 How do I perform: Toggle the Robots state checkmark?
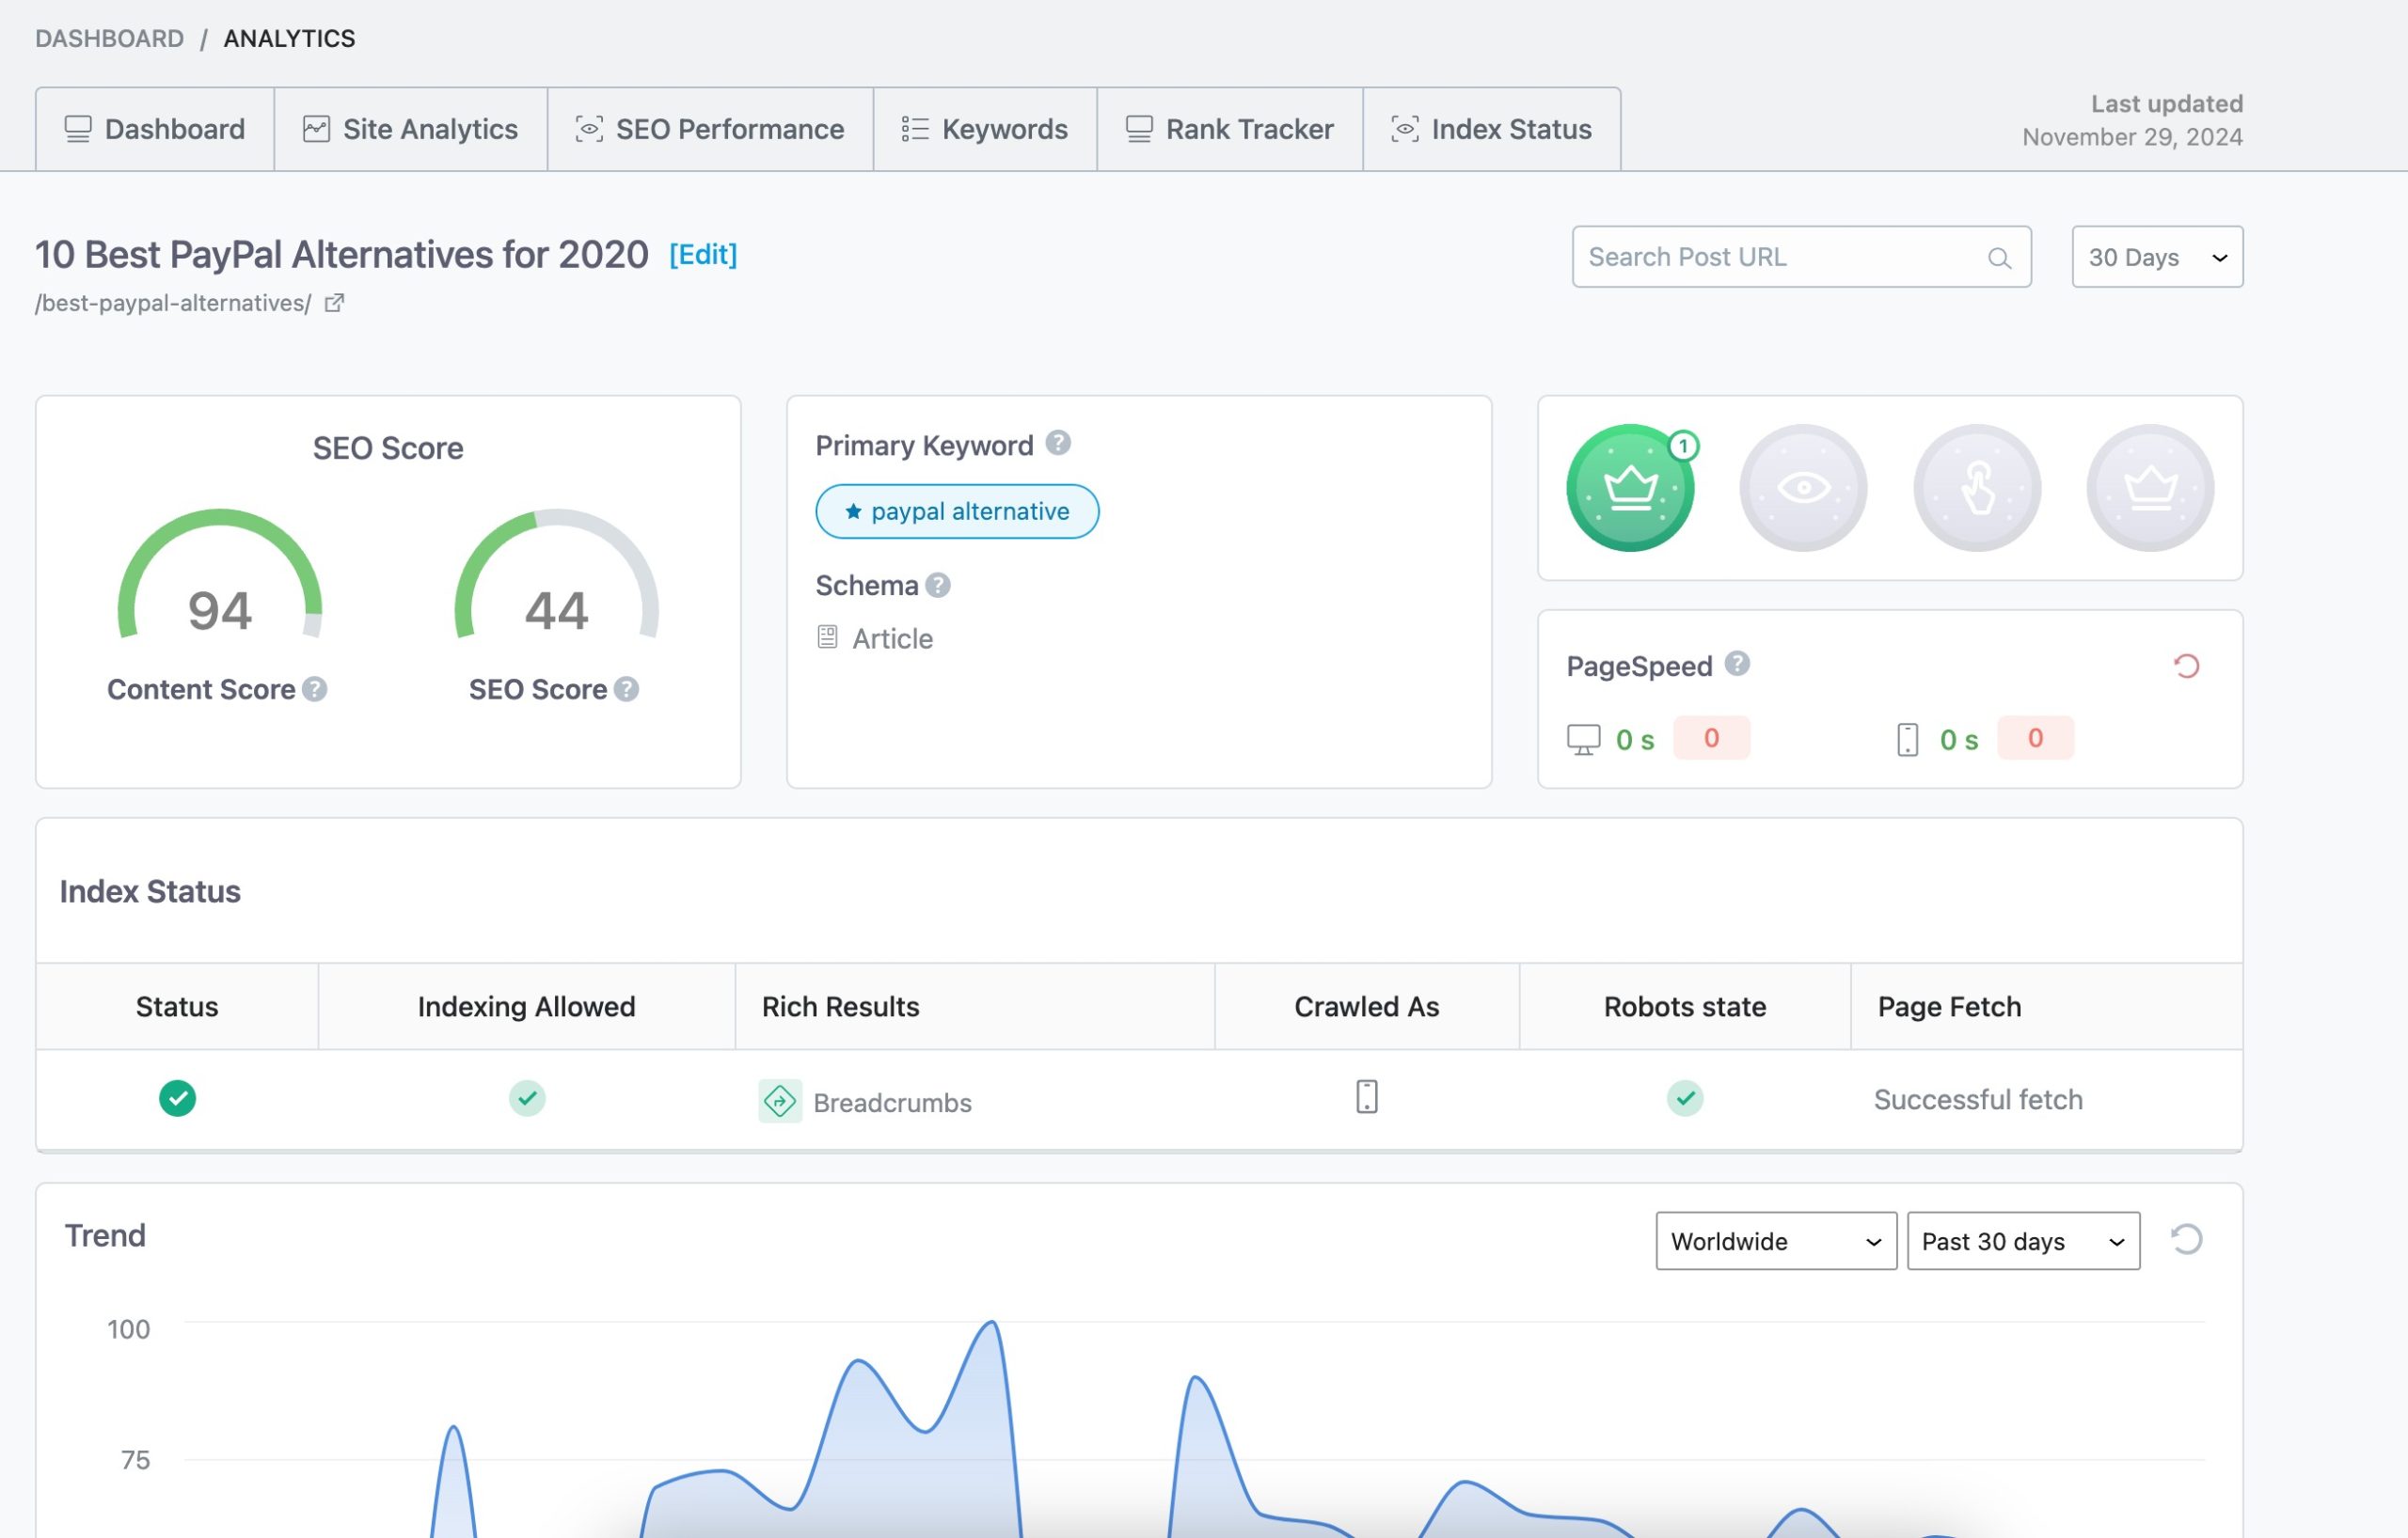pos(1683,1096)
